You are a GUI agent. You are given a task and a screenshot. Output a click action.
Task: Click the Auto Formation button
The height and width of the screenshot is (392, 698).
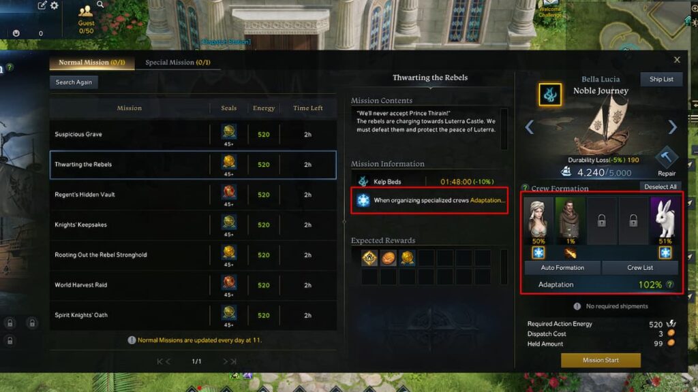click(x=562, y=267)
